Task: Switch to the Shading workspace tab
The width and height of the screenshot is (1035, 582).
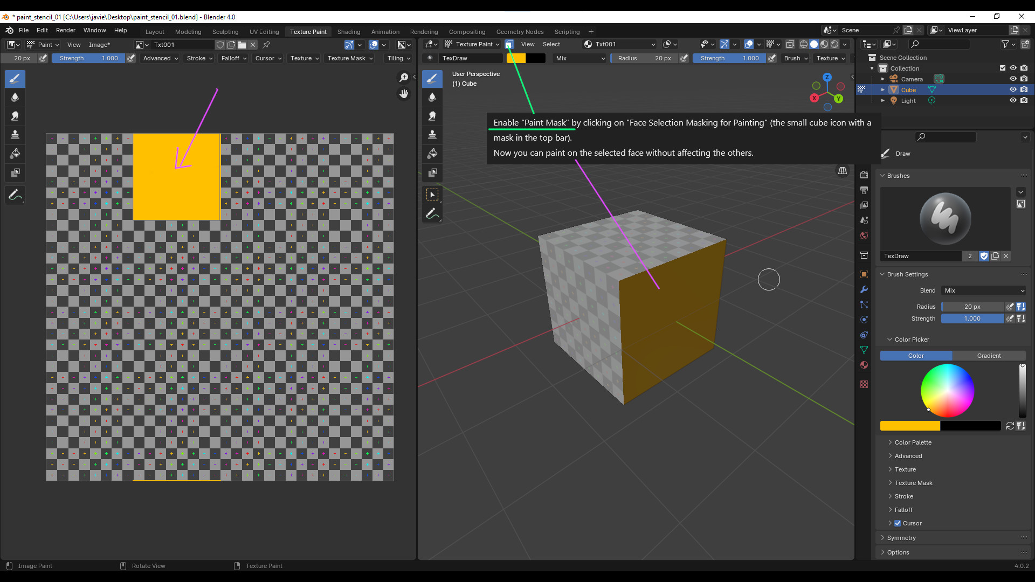Action: click(349, 32)
